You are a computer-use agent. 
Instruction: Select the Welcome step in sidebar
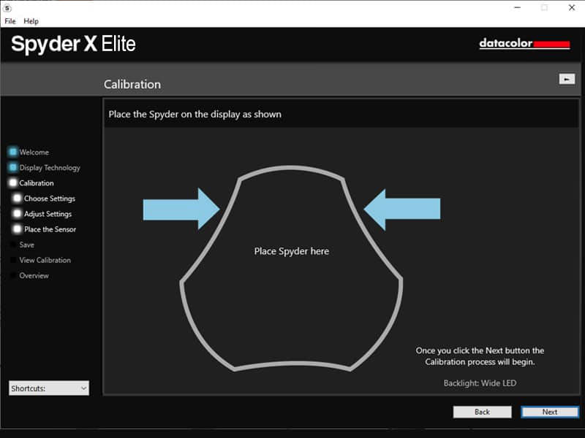[x=34, y=152]
